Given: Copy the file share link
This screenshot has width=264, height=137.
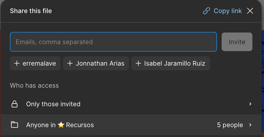Looking at the screenshot, I should point(223,11).
